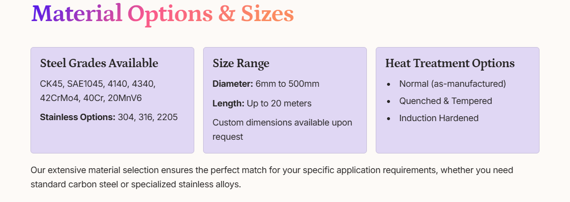Click the extensive material selection paragraph

pos(271,170)
